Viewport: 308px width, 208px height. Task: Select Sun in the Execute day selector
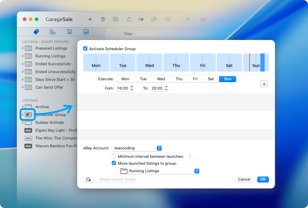coord(227,79)
